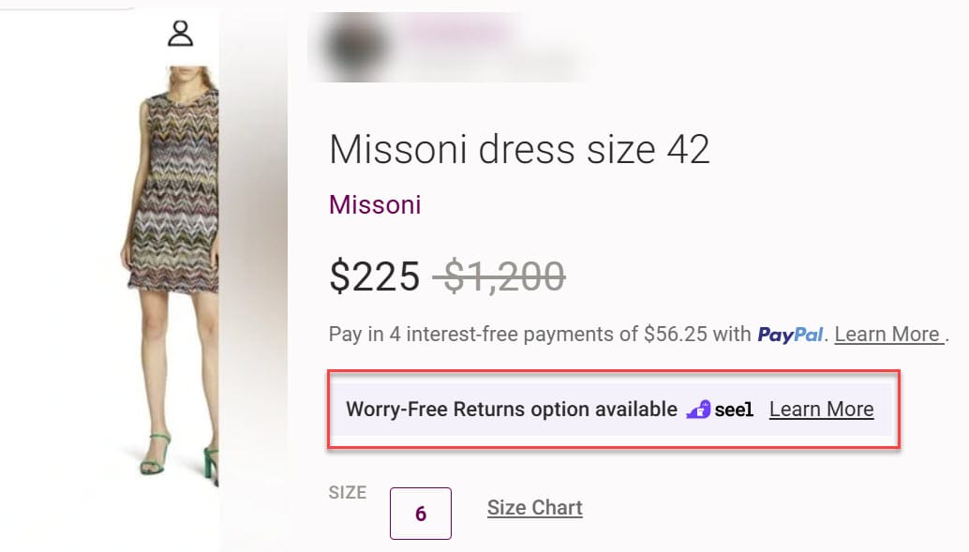Image resolution: width=969 pixels, height=552 pixels.
Task: Click the "Missoni dress size 42" title
Action: point(519,149)
